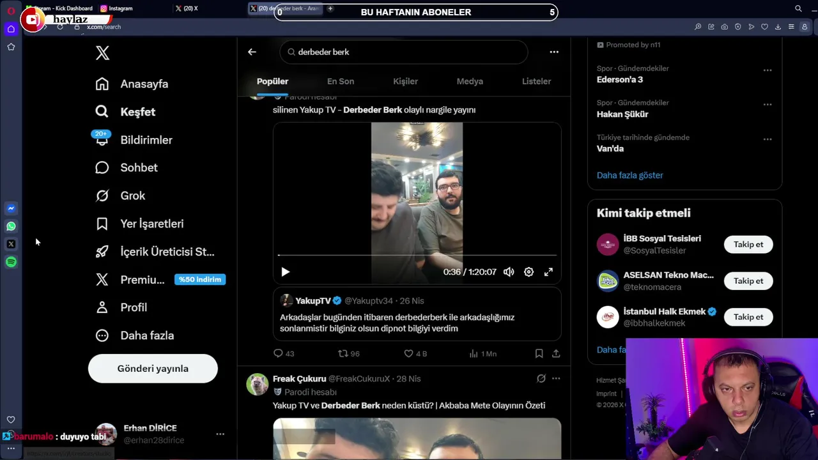This screenshot has height=460, width=818.
Task: Open options for Hakan Şükür trend
Action: [x=768, y=104]
